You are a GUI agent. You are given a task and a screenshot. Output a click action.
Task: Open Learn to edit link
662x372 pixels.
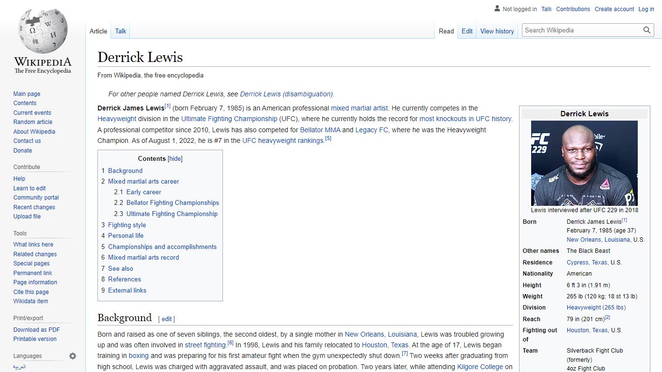[30, 188]
